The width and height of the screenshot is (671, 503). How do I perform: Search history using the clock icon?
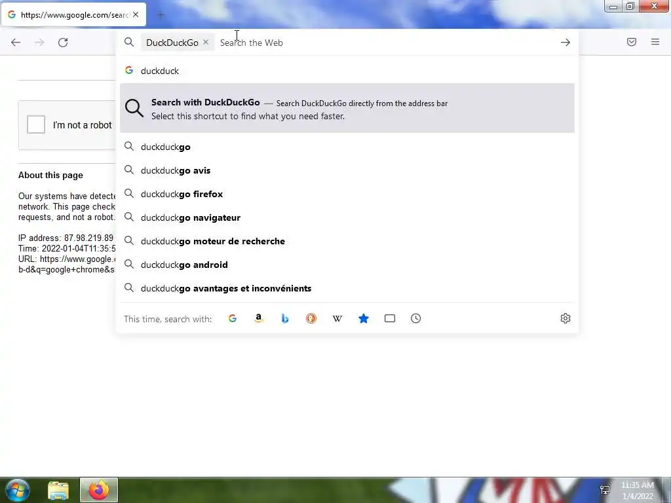click(x=416, y=318)
